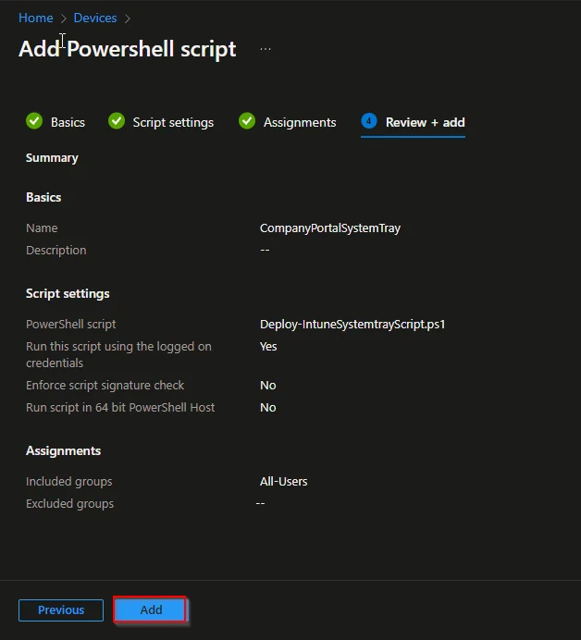
Task: Click the Add Powershell script page title
Action: [128, 49]
